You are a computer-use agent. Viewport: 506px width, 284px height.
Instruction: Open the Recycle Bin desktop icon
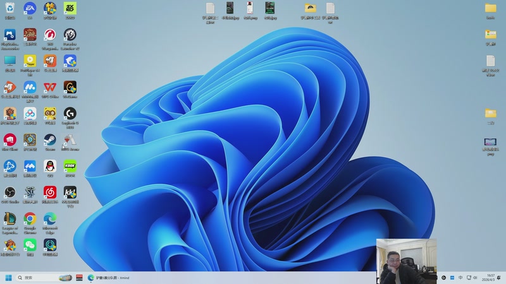coord(10,8)
